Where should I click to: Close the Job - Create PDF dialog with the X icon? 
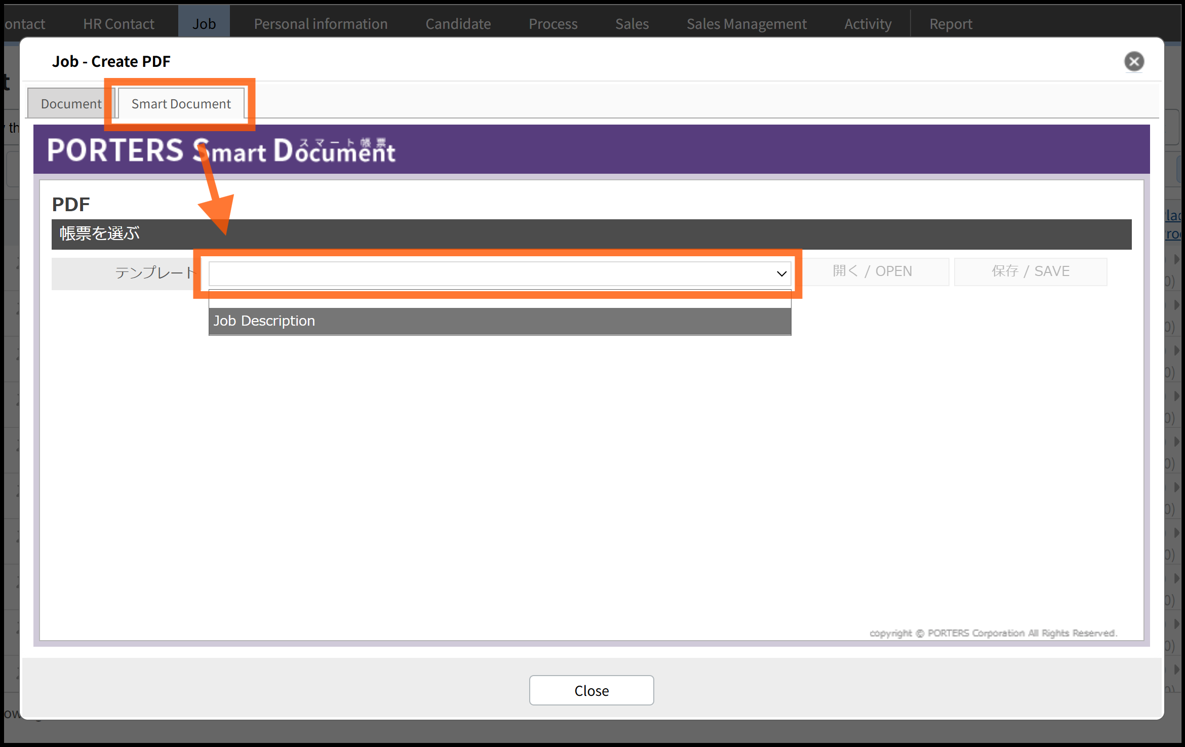pyautogui.click(x=1134, y=62)
